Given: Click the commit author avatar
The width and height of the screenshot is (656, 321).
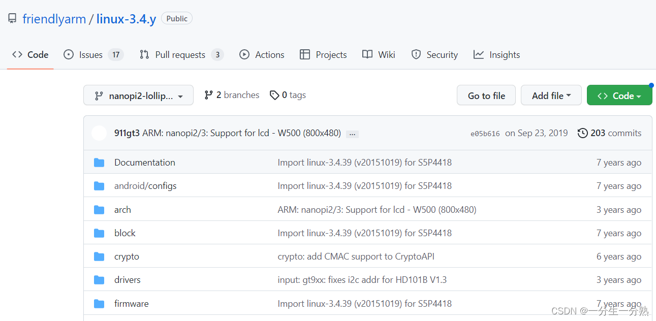Looking at the screenshot, I should click(x=99, y=133).
